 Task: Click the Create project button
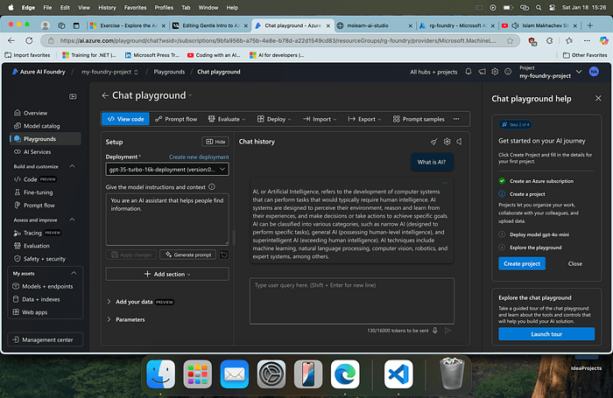click(522, 263)
